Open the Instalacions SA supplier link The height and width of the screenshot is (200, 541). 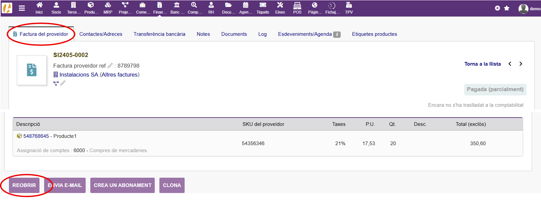(x=79, y=75)
